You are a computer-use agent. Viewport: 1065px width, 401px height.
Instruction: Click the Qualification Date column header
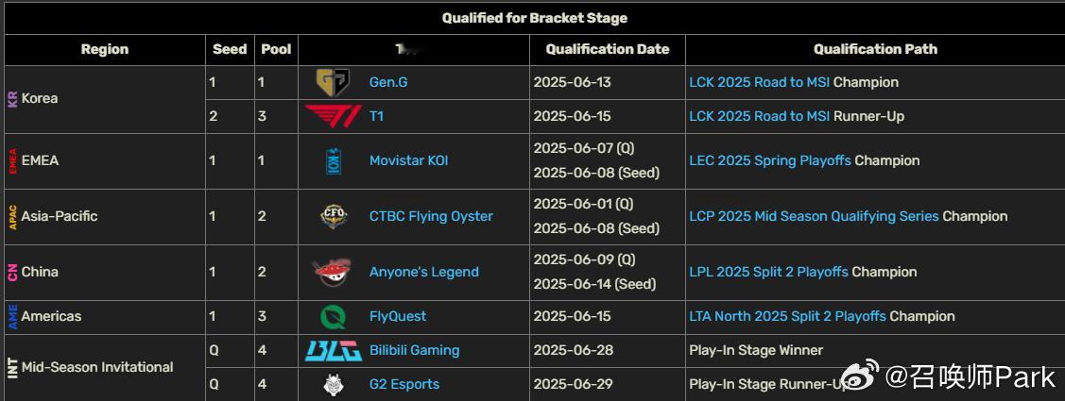point(608,49)
